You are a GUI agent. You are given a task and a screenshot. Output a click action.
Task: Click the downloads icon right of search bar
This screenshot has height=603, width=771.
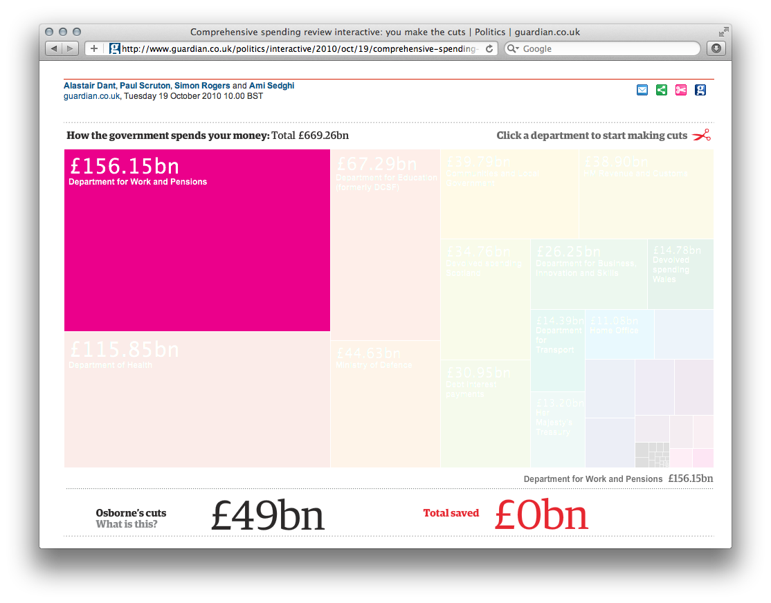point(716,48)
